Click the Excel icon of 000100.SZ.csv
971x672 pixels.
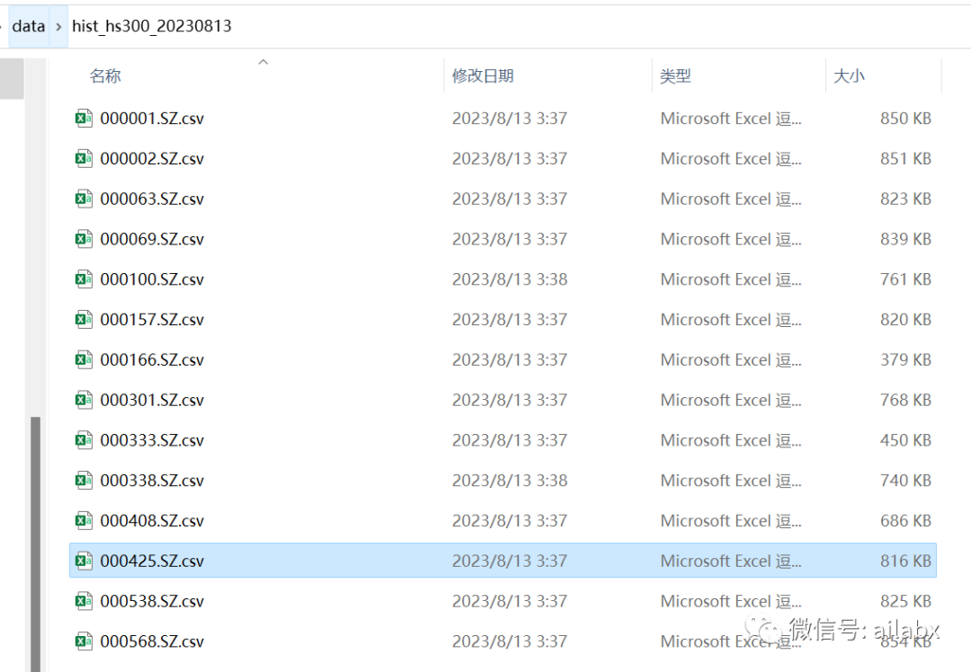(84, 279)
